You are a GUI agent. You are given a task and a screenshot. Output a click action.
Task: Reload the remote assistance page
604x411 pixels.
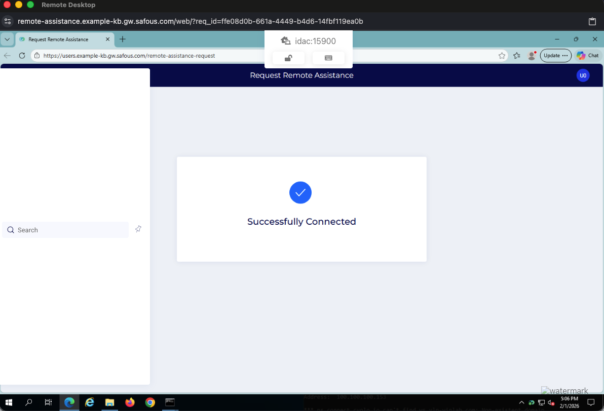click(22, 56)
